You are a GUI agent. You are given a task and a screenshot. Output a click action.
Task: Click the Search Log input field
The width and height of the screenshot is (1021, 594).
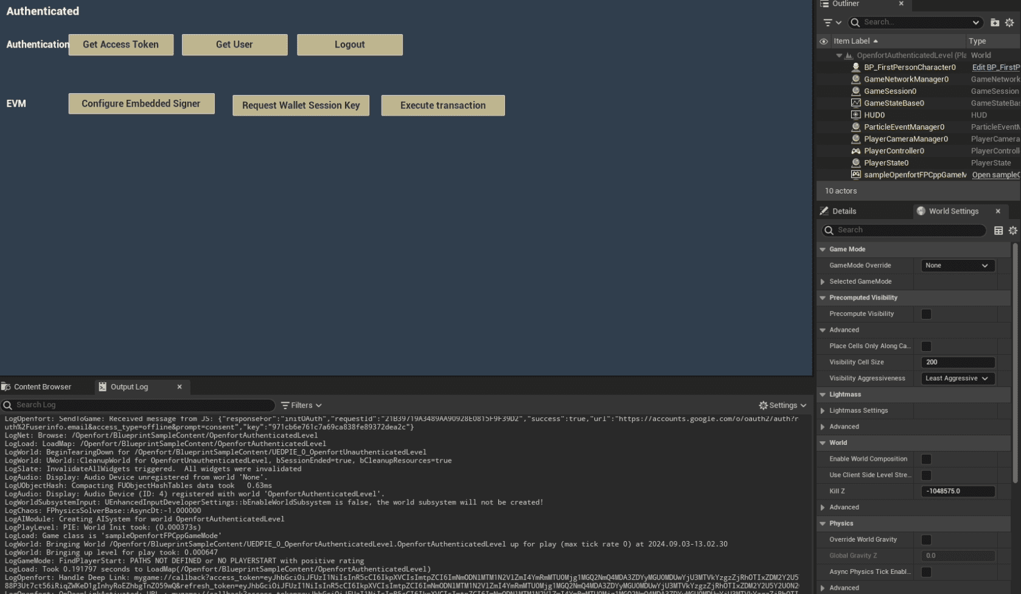(x=138, y=405)
